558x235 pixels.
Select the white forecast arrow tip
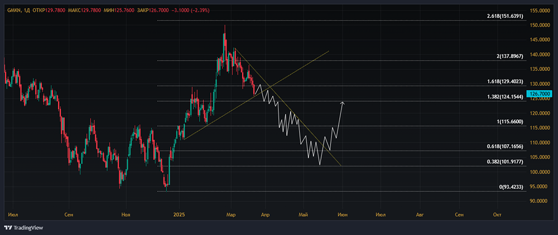click(343, 103)
